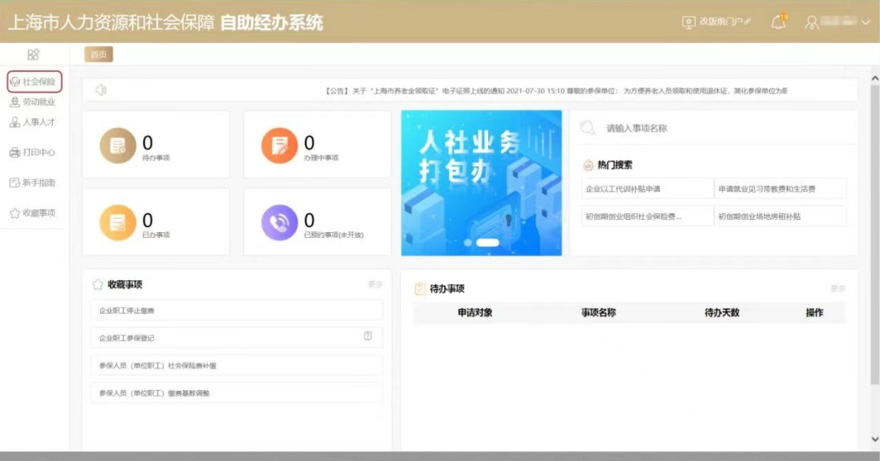Viewport: 880px width, 461px height.
Task: Open 企业职工停止缴费 favorite item
Action: [x=236, y=310]
